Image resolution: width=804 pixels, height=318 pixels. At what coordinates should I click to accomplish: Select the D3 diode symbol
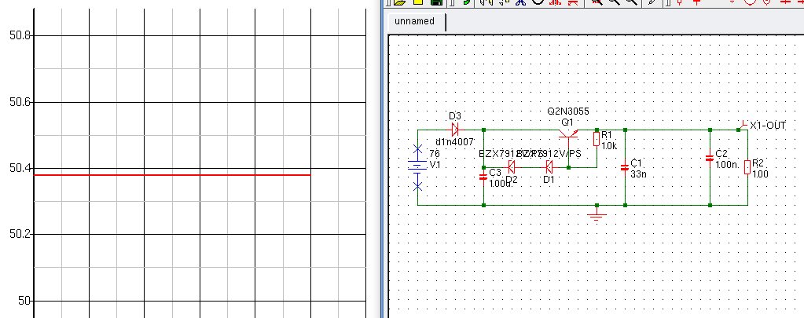(454, 129)
